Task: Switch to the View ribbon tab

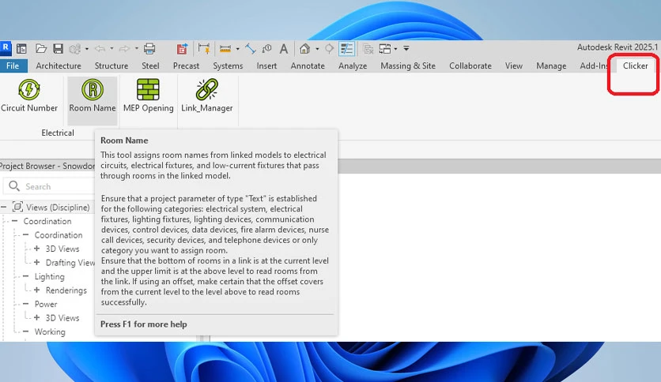Action: 513,66
